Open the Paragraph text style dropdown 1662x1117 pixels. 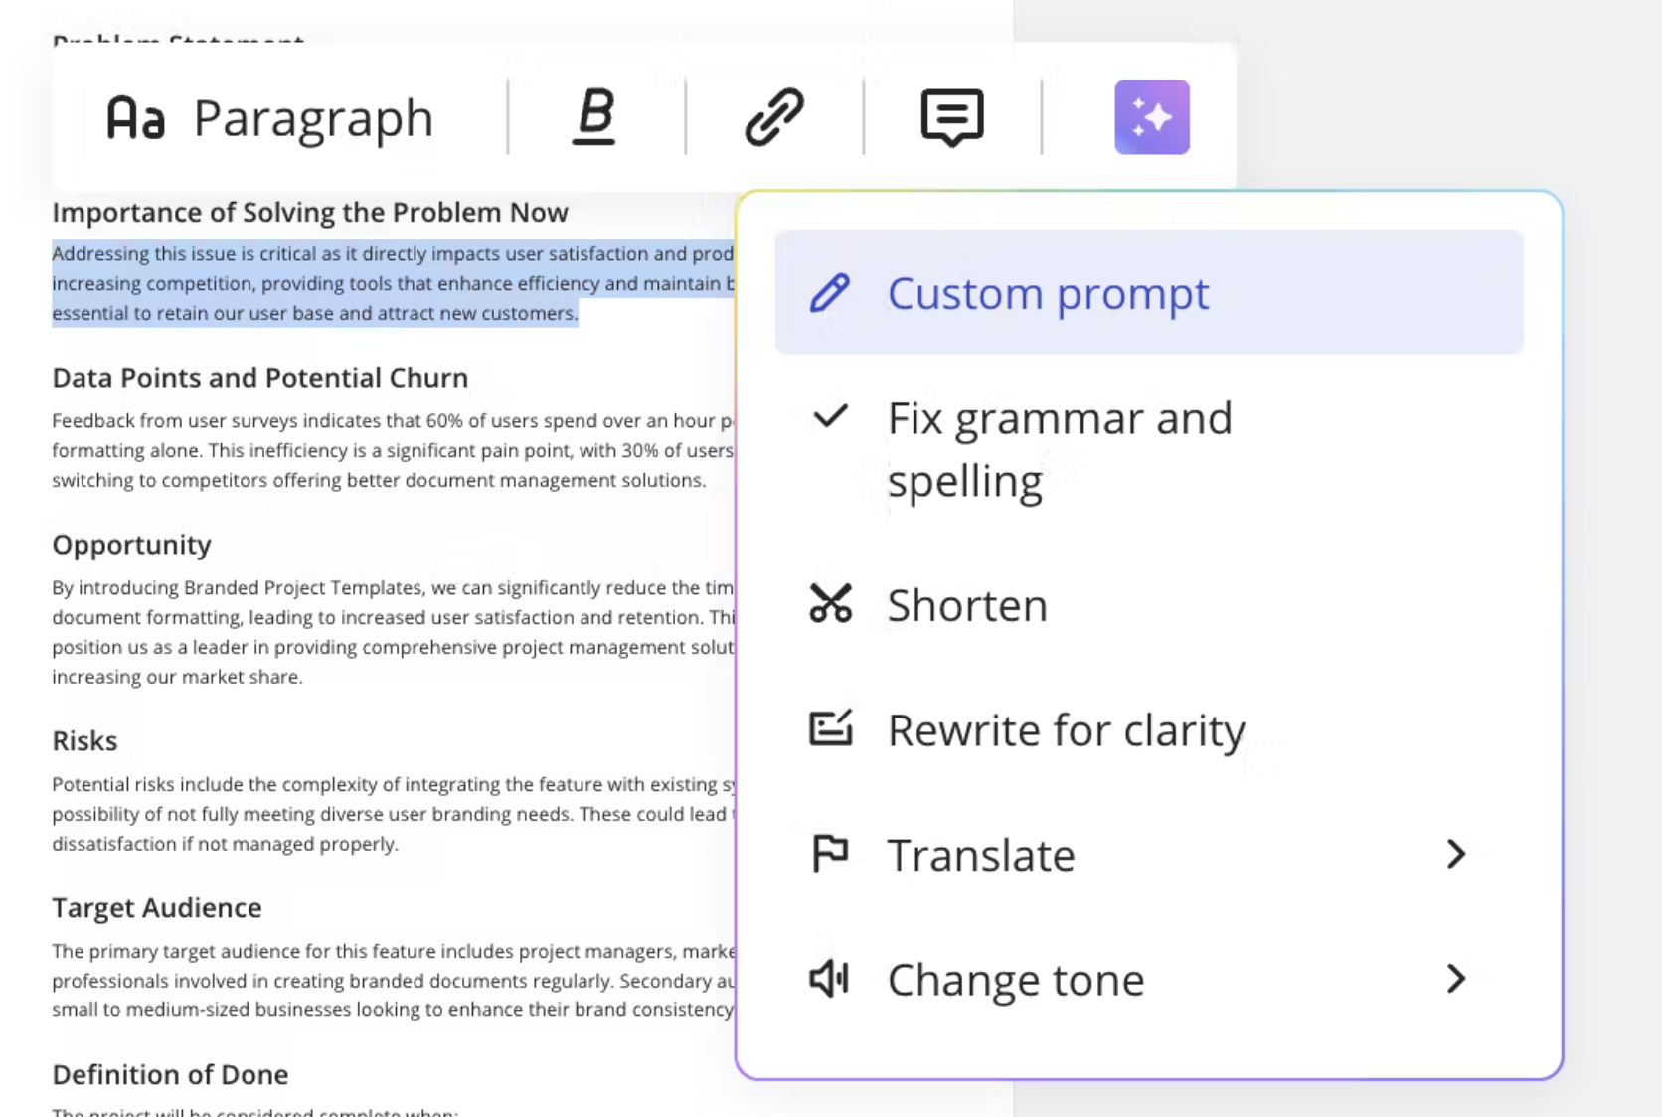270,118
